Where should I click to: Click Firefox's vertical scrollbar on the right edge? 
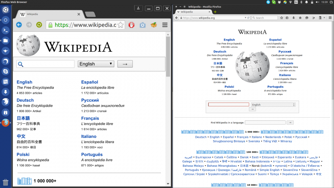tap(332, 61)
